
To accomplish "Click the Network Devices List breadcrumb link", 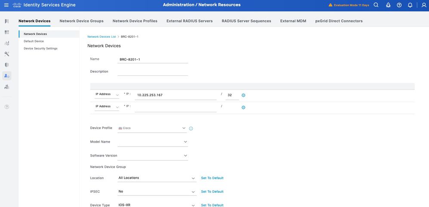I will tap(101, 37).
